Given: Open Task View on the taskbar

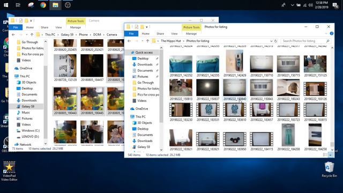Looking at the screenshot, I should (x=18, y=5).
